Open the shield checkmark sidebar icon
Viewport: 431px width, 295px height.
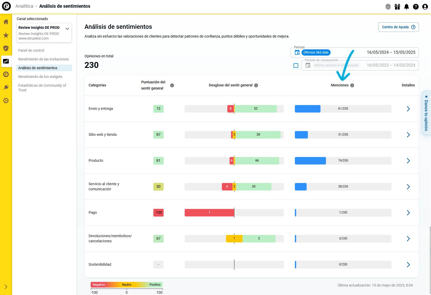point(6,48)
